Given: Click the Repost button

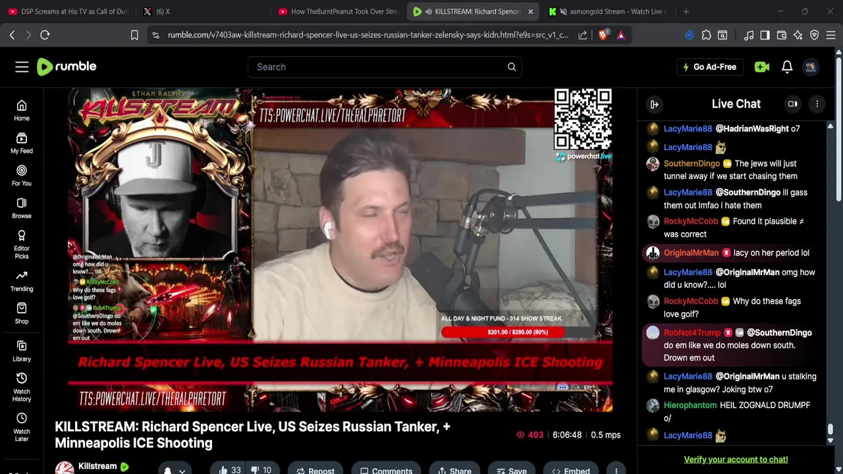Looking at the screenshot, I should point(315,470).
